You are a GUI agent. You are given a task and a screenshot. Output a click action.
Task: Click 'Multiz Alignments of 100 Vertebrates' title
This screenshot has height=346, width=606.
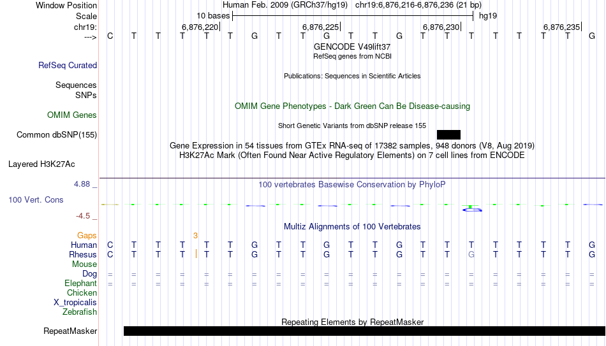coord(352,227)
